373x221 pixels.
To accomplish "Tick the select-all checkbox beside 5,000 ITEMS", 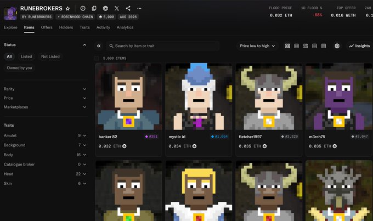I will coord(97,58).
